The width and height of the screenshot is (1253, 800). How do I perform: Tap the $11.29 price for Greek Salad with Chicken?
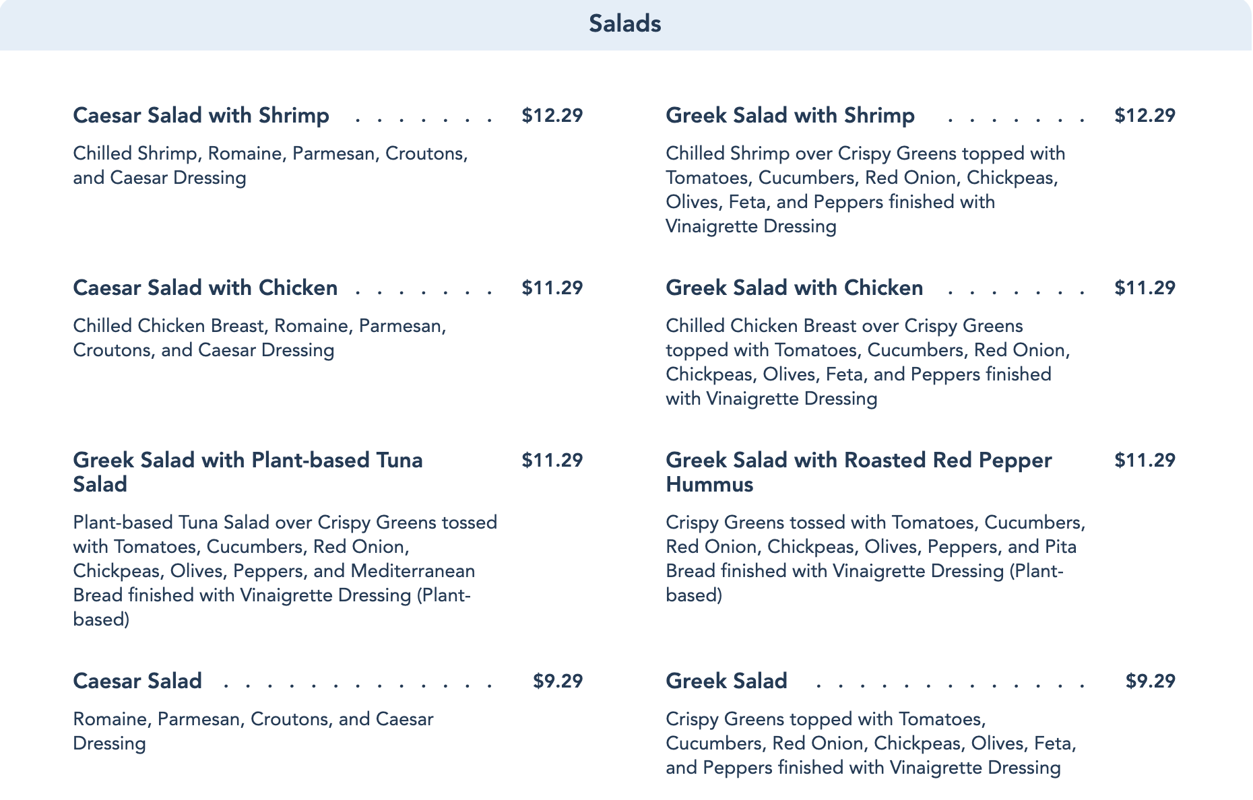click(1145, 288)
